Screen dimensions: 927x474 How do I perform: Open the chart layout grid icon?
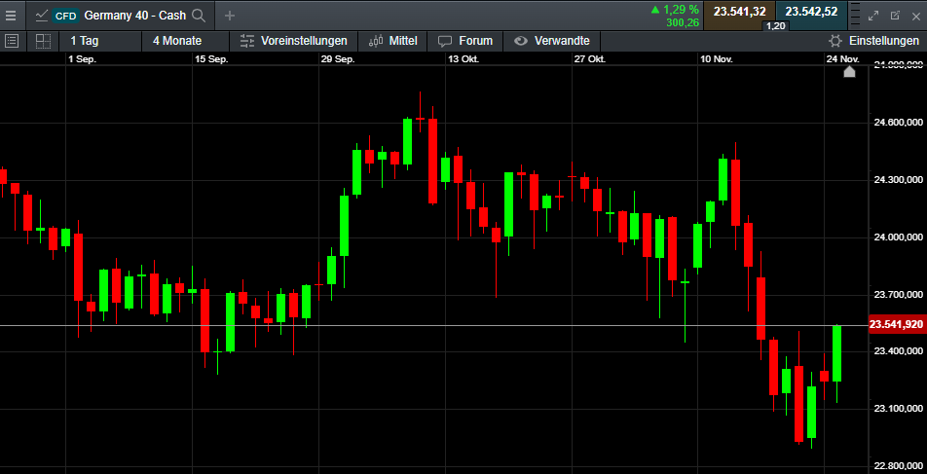[43, 41]
